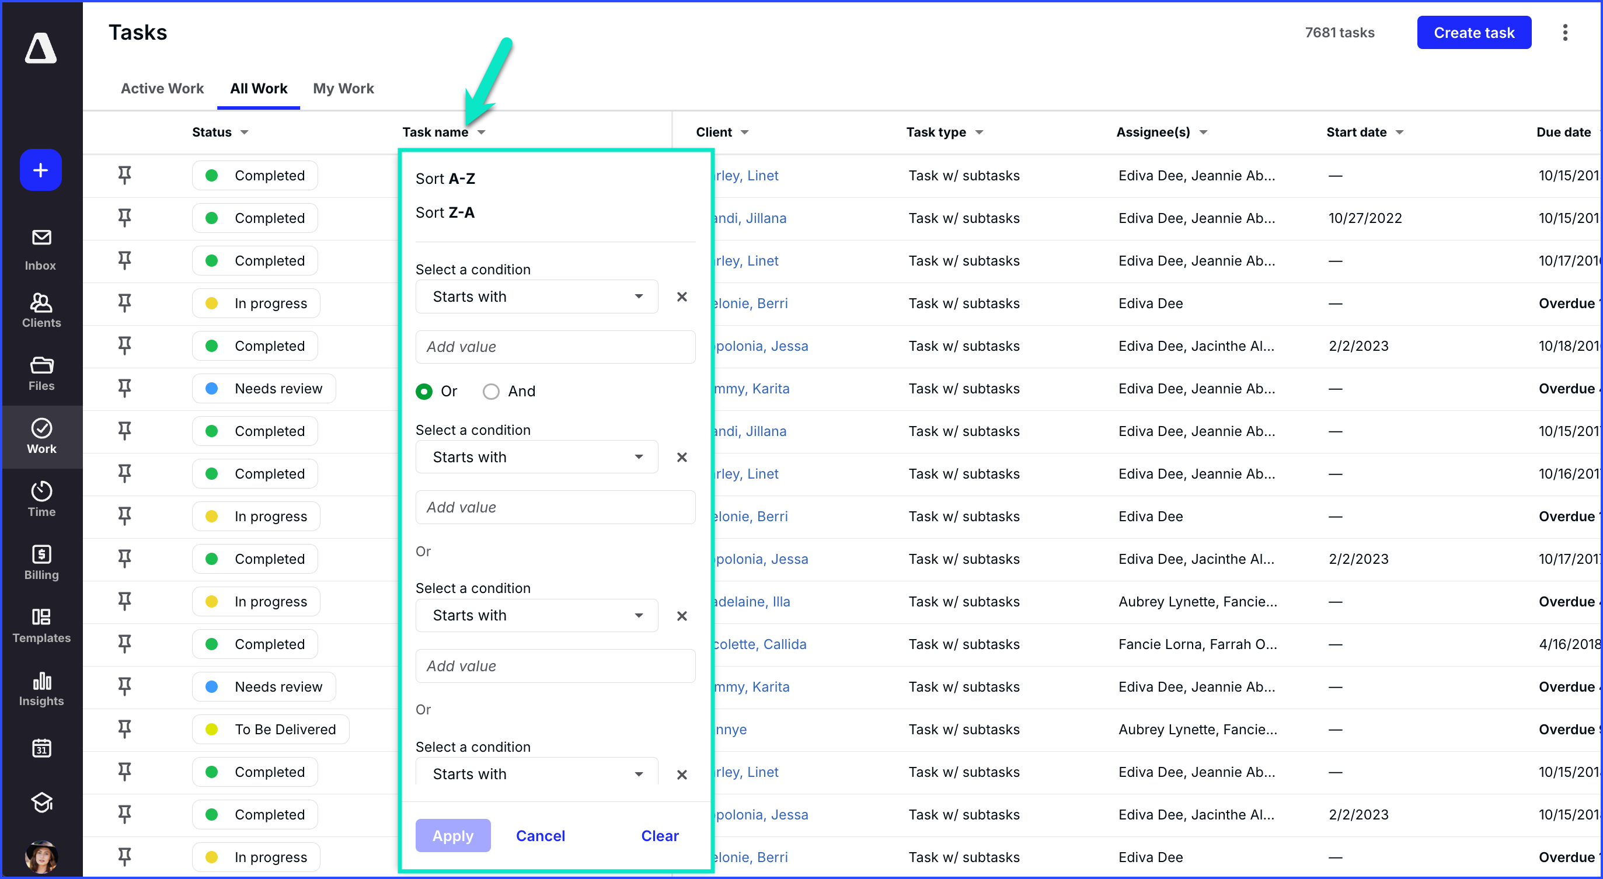
Task: Click the app logo at top of sidebar
Action: (x=40, y=48)
